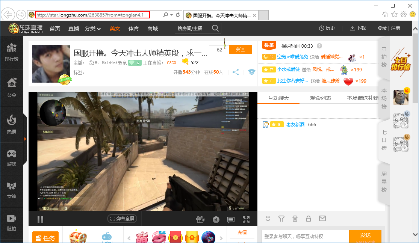Go back with the browser back arrow

[x=8, y=15]
